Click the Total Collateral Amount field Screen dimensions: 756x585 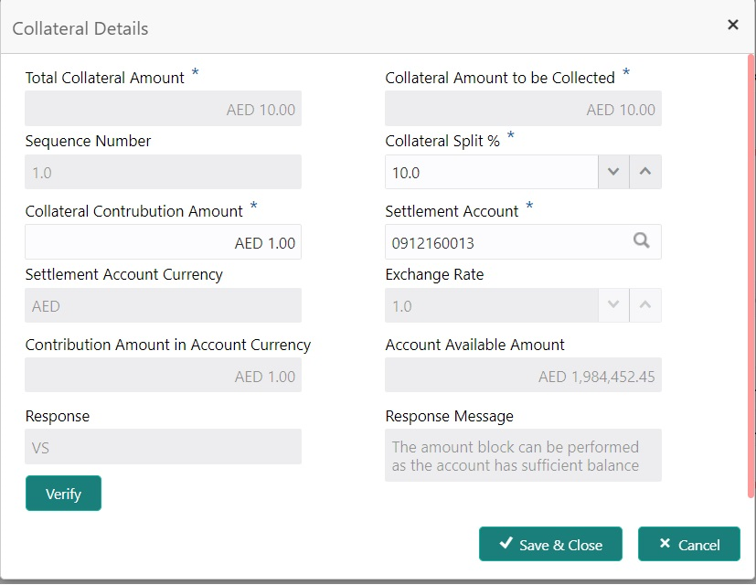[163, 109]
